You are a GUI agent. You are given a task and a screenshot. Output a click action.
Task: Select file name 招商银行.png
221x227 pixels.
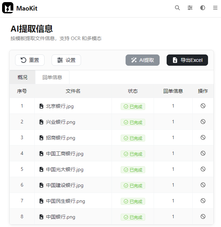coord(61,138)
